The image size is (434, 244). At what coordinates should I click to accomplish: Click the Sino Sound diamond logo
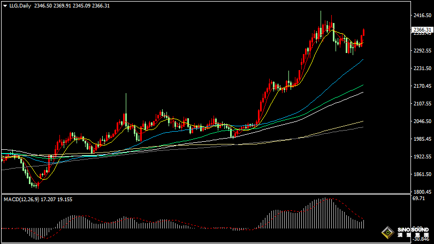(385, 233)
